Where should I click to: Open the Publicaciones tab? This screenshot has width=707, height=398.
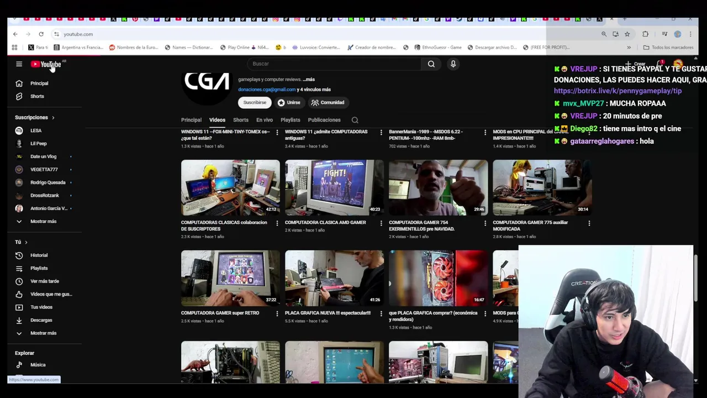[324, 120]
